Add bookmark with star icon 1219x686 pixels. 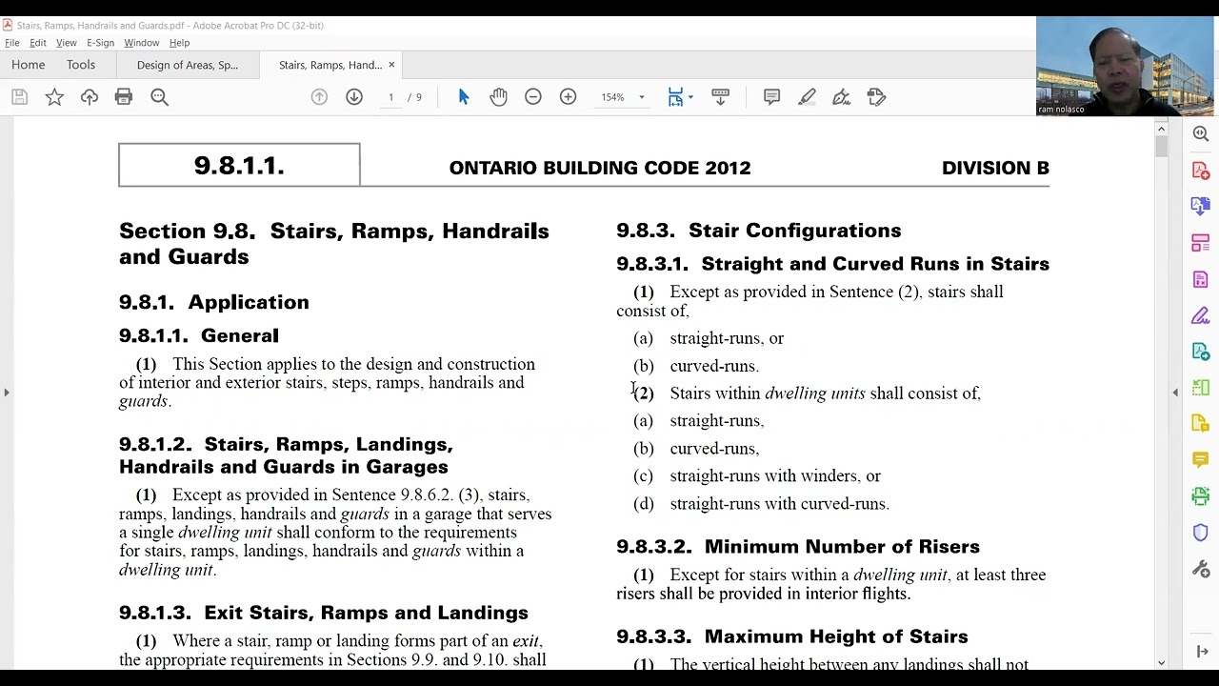click(x=54, y=97)
